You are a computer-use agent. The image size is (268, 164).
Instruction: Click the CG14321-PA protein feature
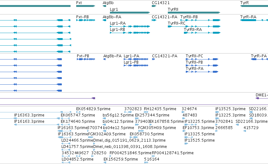153,59
